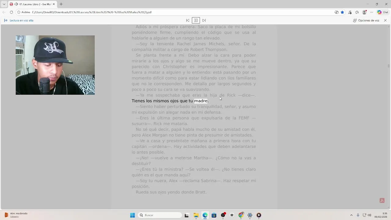Screen dimensions: 391x220
Task: Click the paragraph beginning Se planta frente
Action: [x=194, y=72]
